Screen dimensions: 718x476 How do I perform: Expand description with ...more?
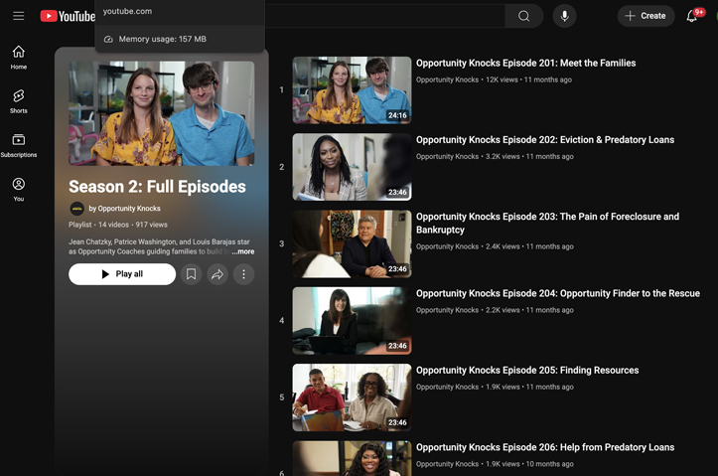pos(243,251)
